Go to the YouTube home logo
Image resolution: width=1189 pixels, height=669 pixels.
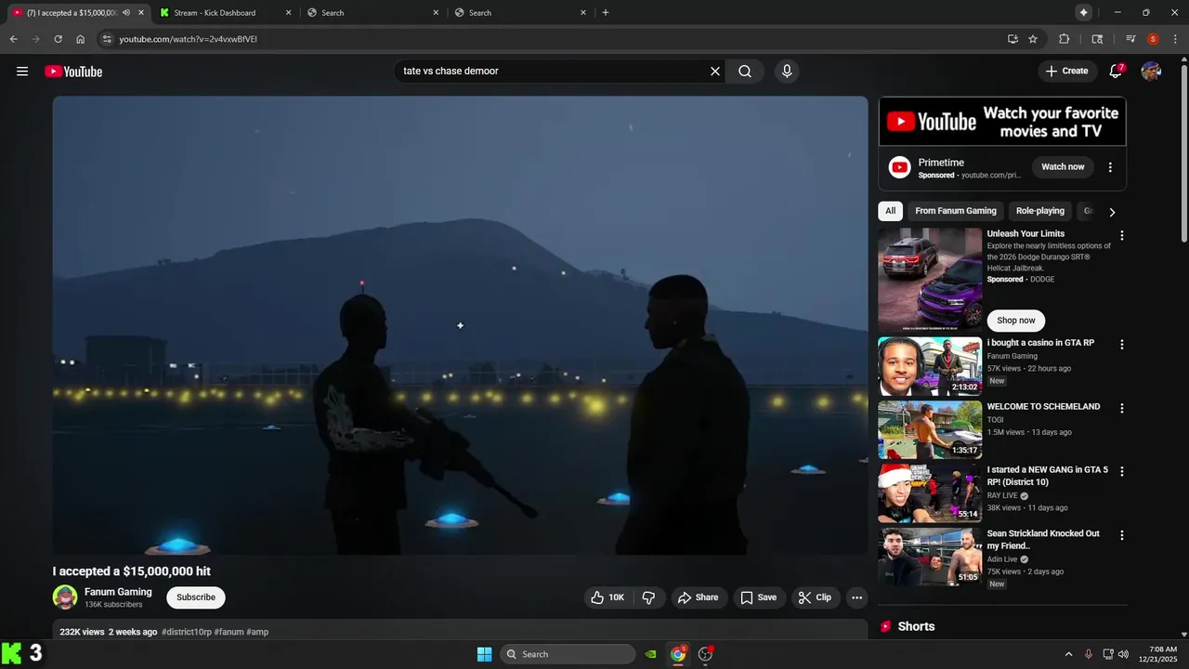[x=73, y=72]
